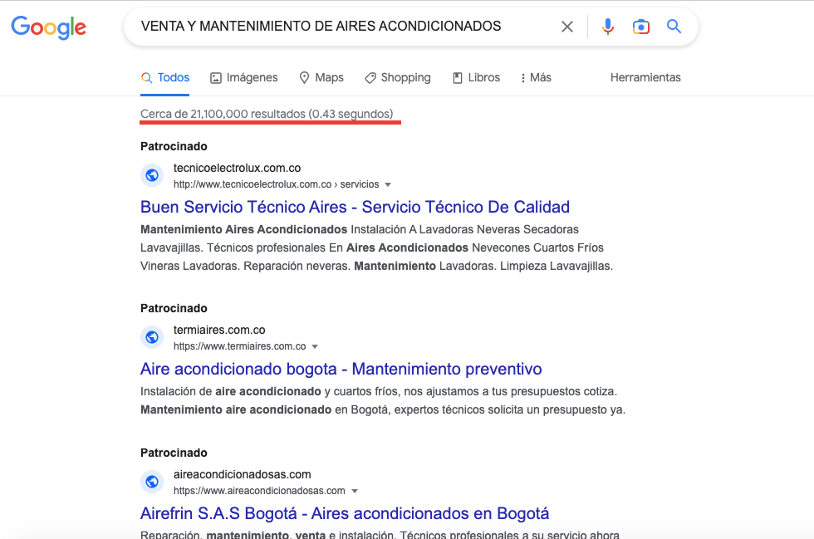814x539 pixels.
Task: Open 'Airefrin S.A.S Bogotá' result link
Action: click(x=345, y=513)
